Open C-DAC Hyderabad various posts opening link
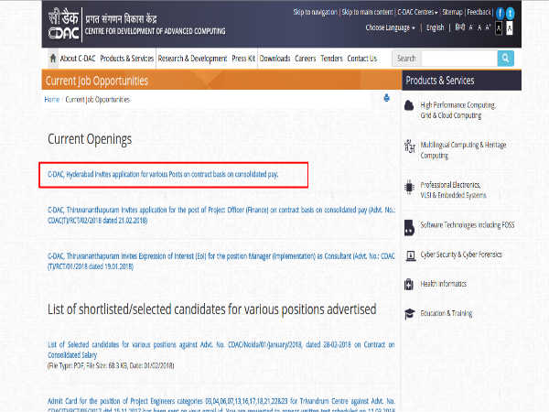This screenshot has height=412, width=549. (x=163, y=174)
